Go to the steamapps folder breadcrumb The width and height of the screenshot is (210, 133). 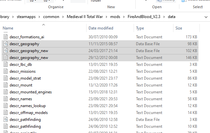click(26, 17)
